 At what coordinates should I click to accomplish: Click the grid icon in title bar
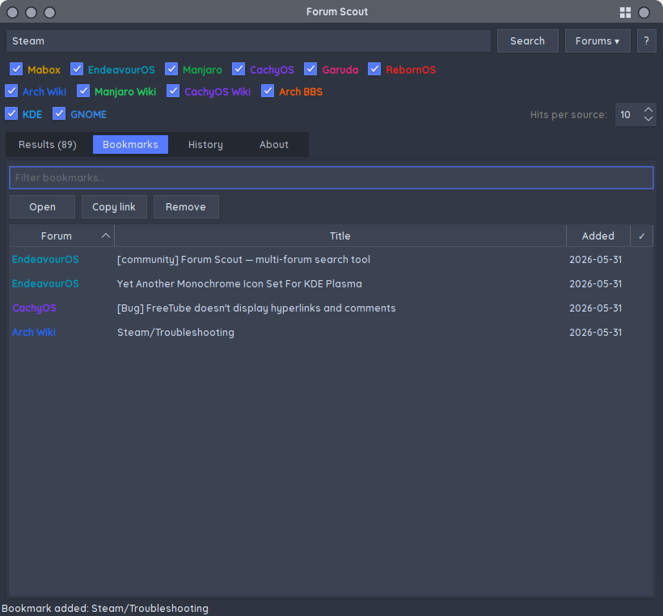click(625, 12)
